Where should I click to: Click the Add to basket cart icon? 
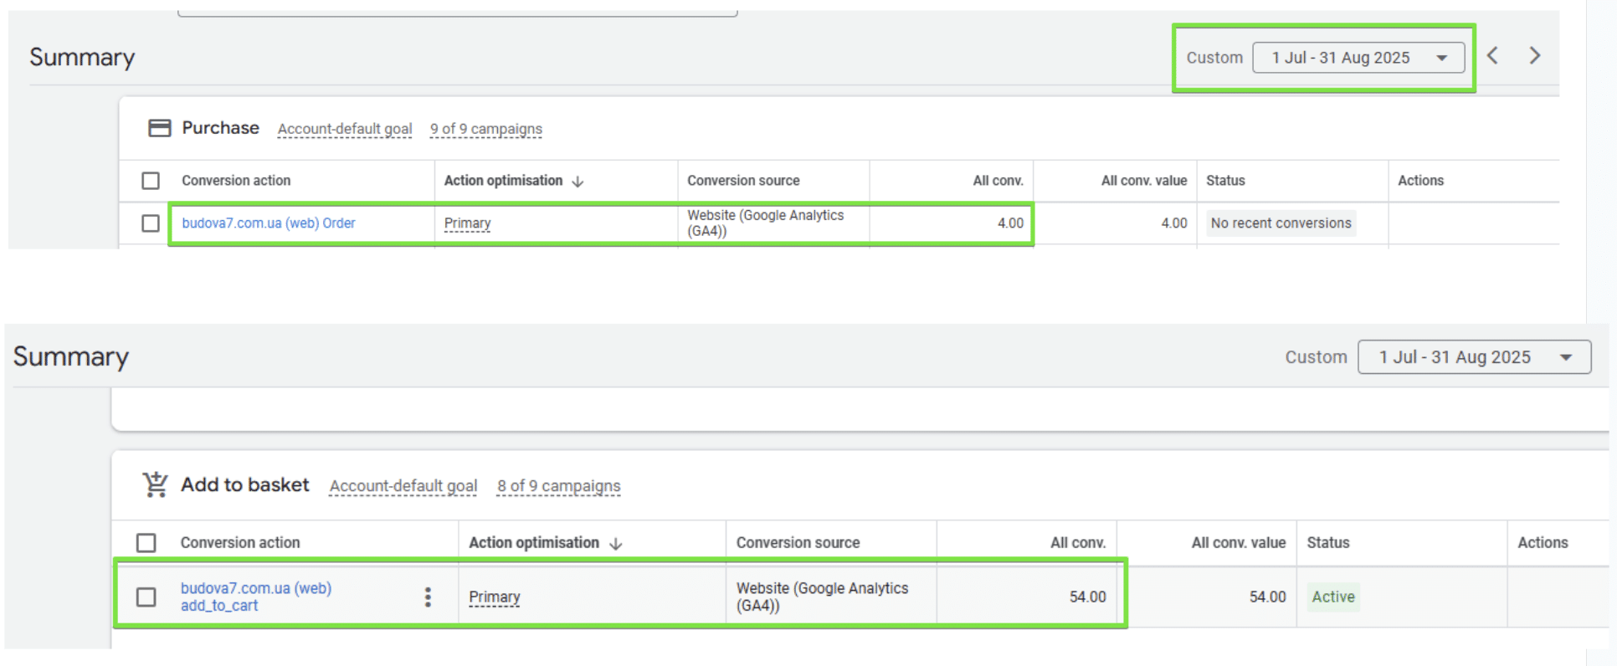point(156,484)
